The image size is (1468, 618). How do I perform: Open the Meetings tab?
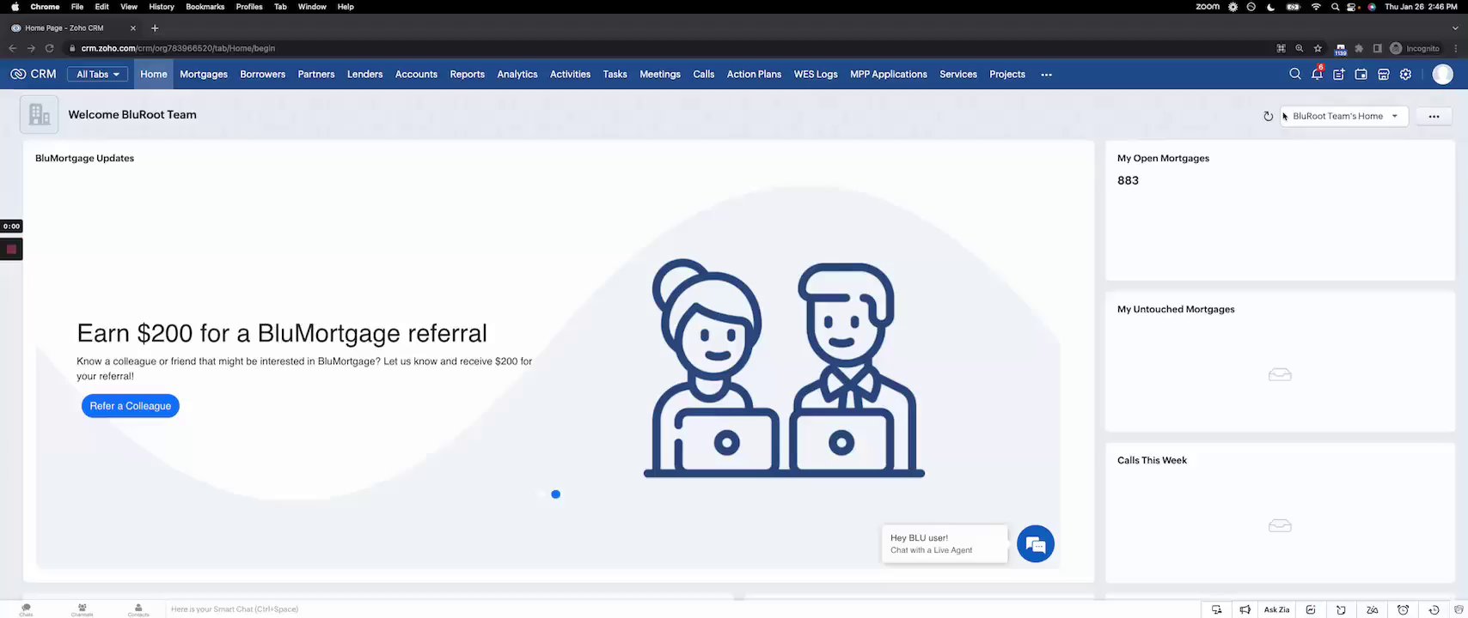click(x=660, y=75)
